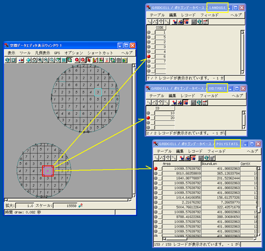Click the first redraw icon in map toolbar
265x251 pixels.
[x=8, y=60]
